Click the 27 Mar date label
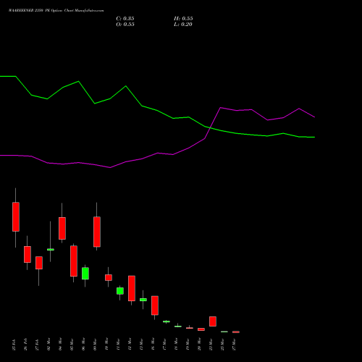The image size is (362, 362). click(234, 345)
